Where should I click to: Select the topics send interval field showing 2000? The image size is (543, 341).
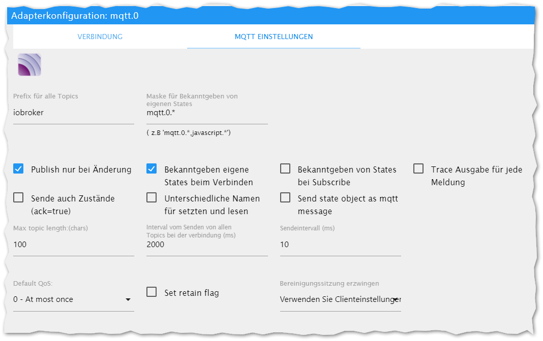[x=206, y=245]
